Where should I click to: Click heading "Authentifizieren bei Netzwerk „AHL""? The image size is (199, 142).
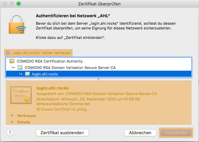(73, 16)
